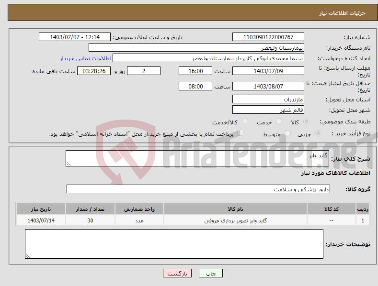Click the price validity date 1403/08/07
378x286 pixels.
coord(268,86)
